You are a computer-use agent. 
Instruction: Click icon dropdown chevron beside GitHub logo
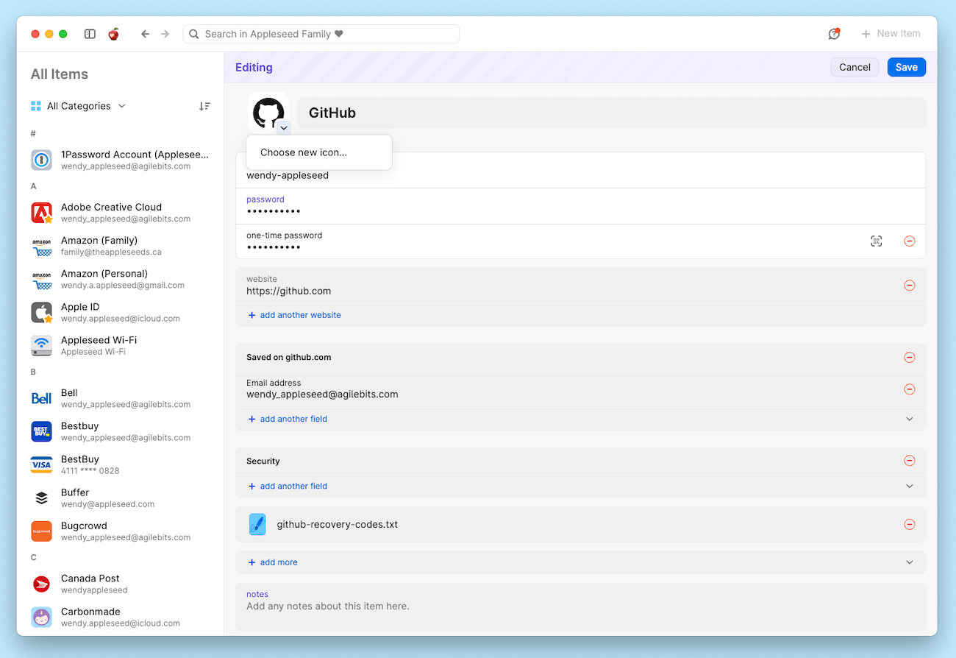click(284, 128)
